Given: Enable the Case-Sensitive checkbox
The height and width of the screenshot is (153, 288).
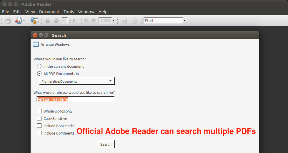Looking at the screenshot, I should (x=39, y=118).
